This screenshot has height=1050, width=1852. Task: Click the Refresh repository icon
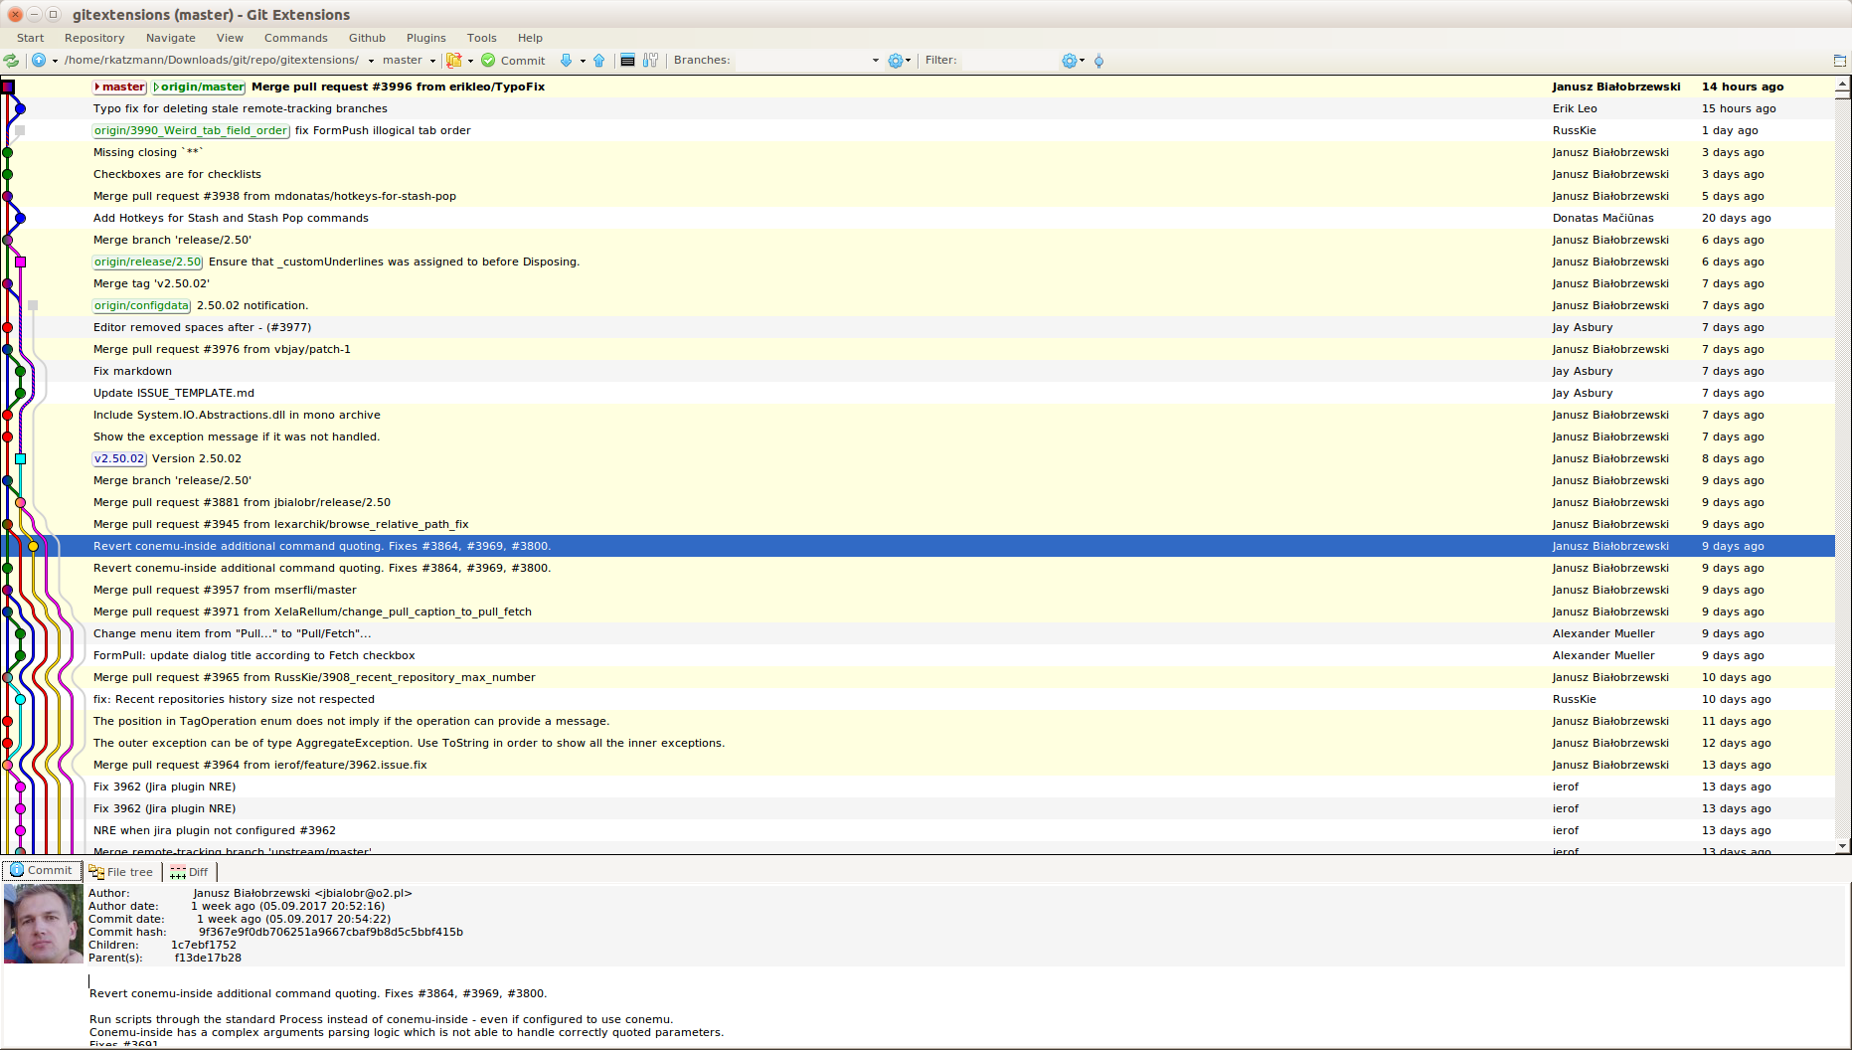(x=12, y=61)
